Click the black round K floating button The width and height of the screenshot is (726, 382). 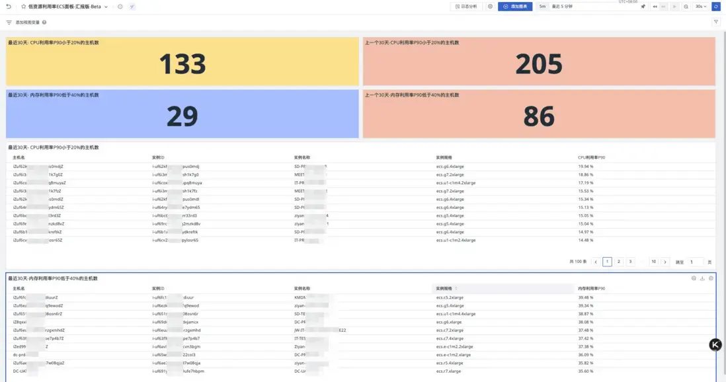tap(715, 344)
